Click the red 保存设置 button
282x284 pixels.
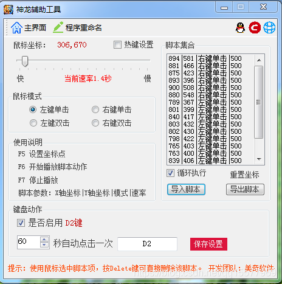click(x=208, y=244)
